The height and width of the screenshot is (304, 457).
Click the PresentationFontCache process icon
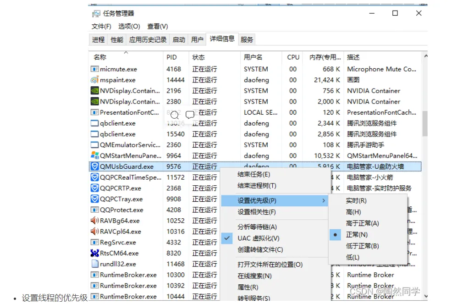94,112
